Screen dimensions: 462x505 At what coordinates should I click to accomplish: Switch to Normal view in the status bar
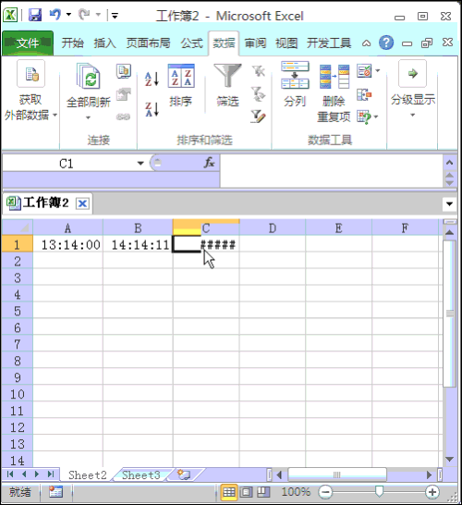pos(229,492)
